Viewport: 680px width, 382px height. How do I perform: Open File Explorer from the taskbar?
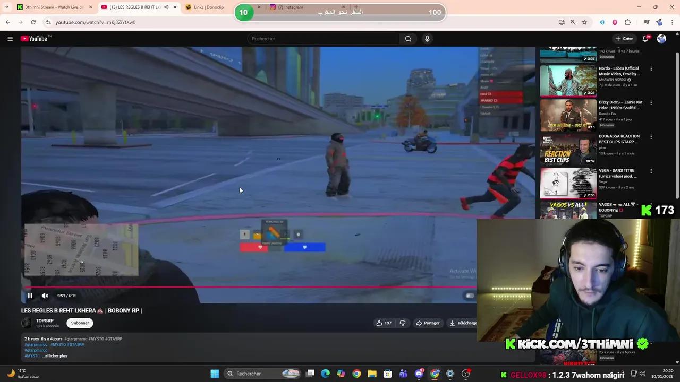click(372, 374)
